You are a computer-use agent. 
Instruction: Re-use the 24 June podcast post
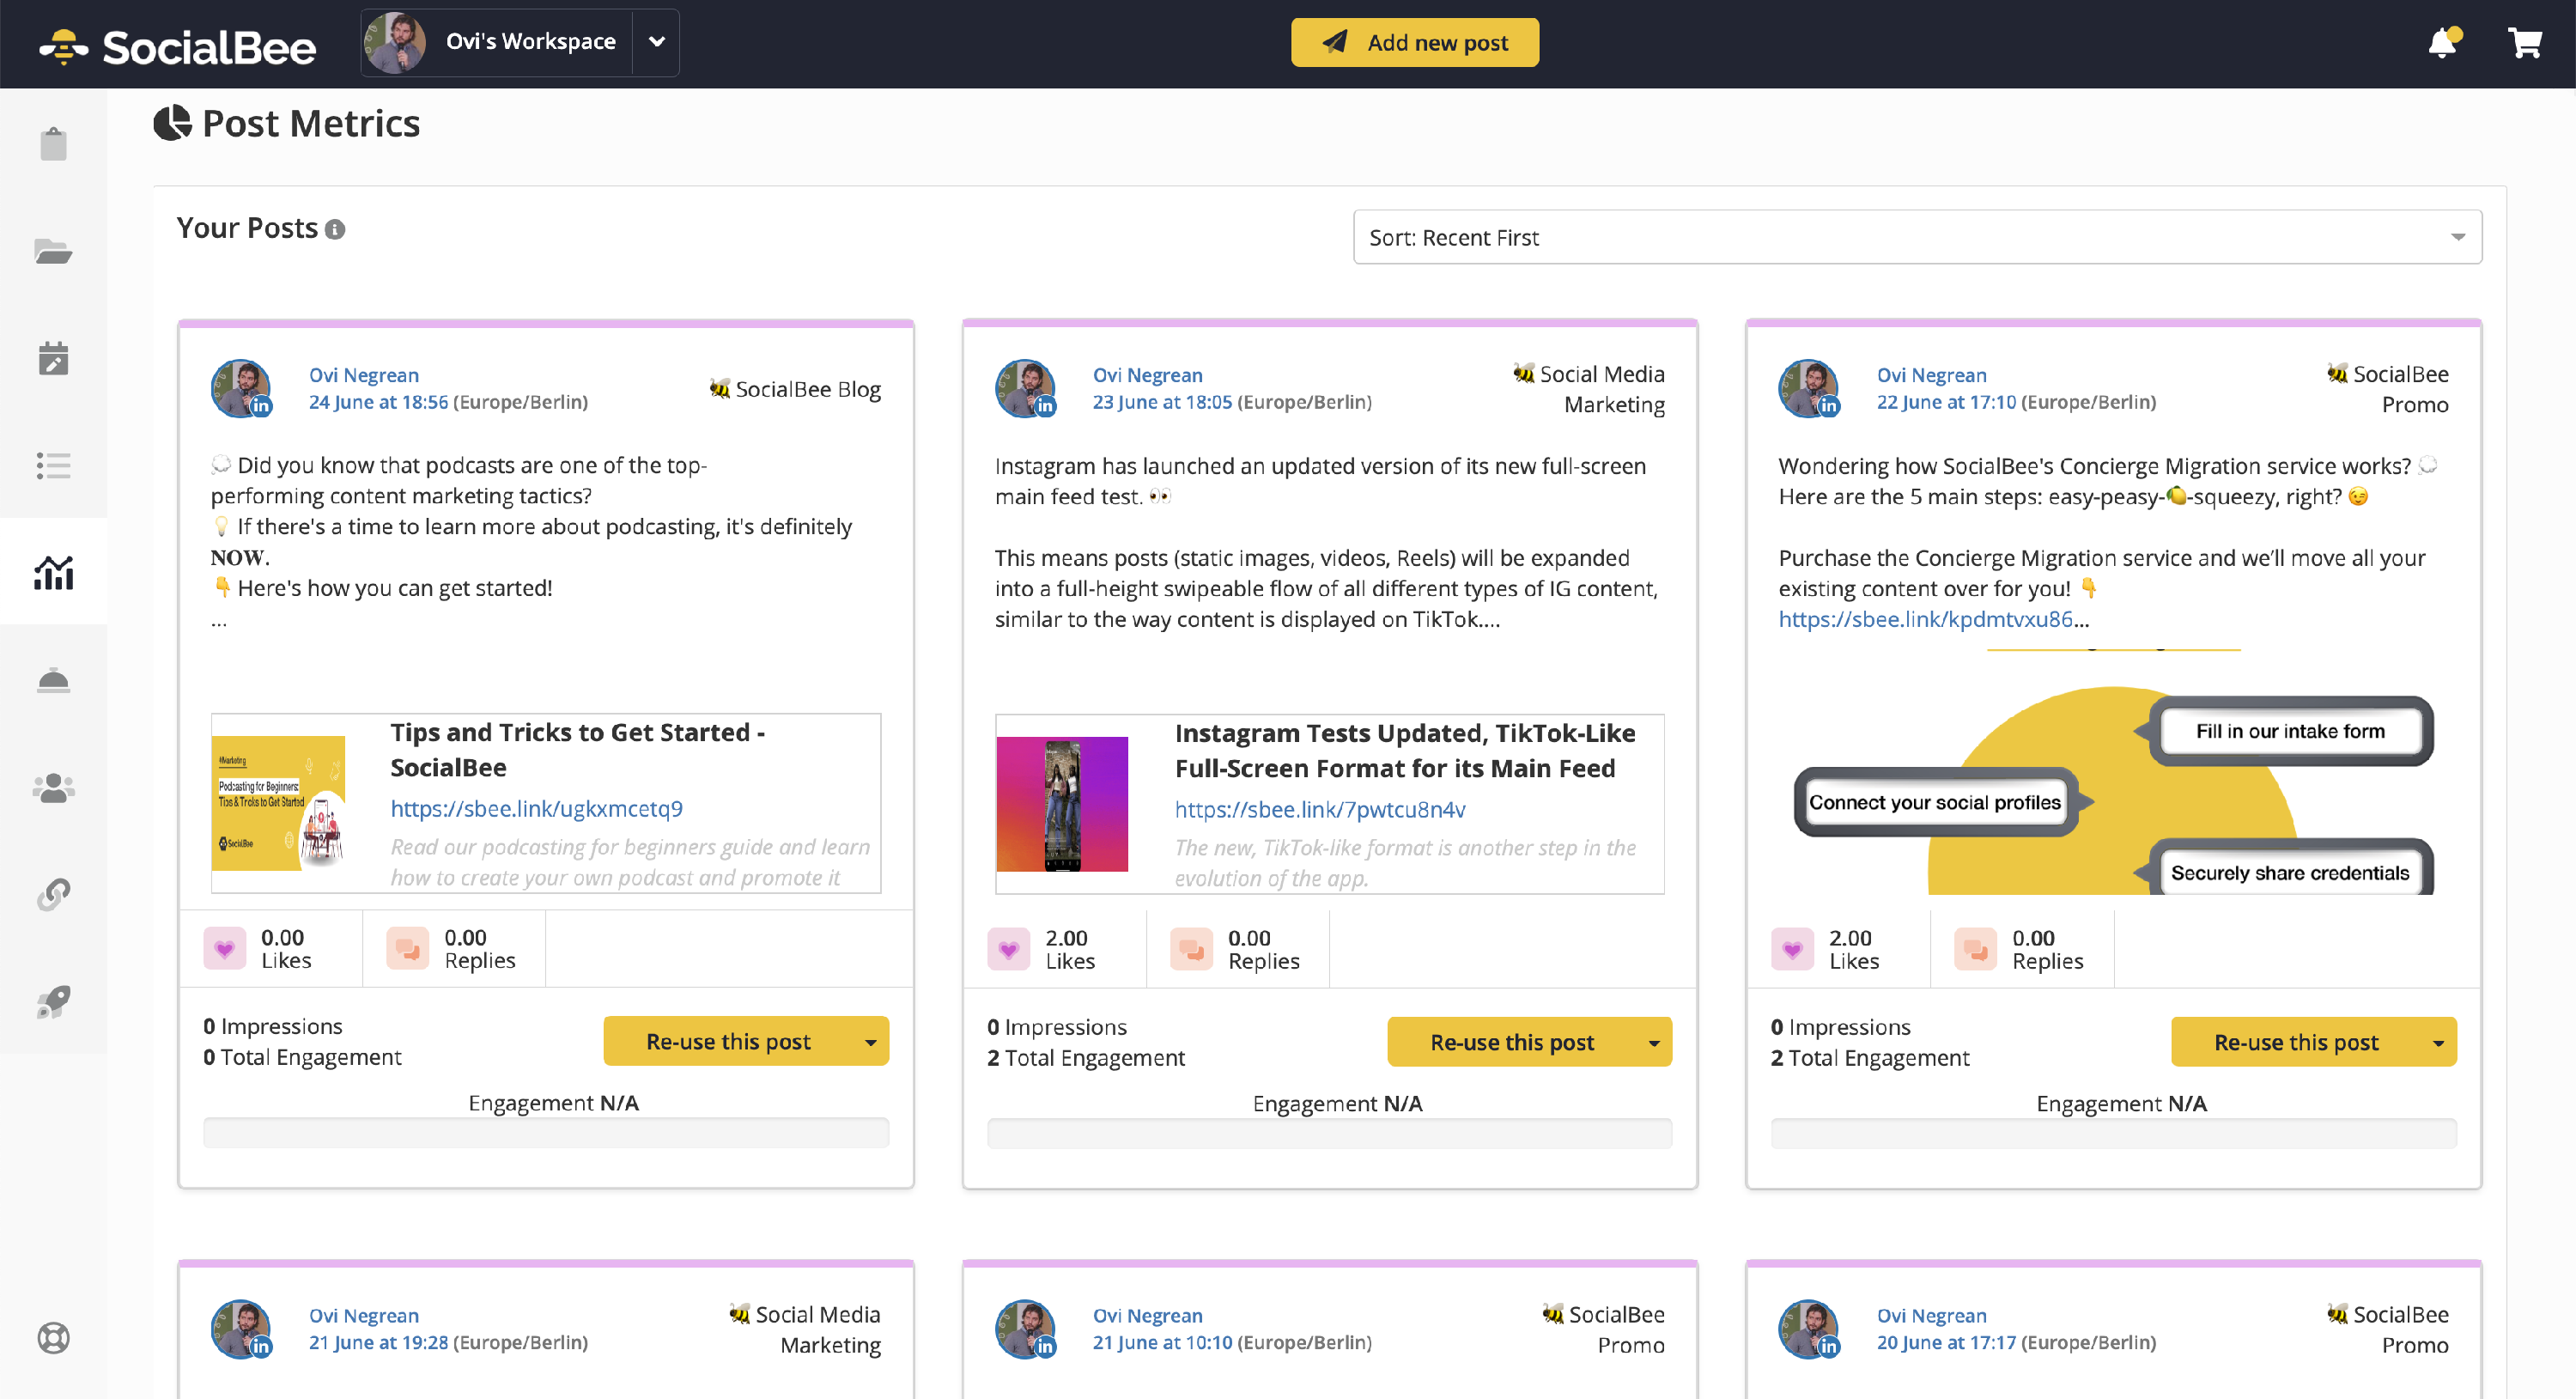click(728, 1042)
